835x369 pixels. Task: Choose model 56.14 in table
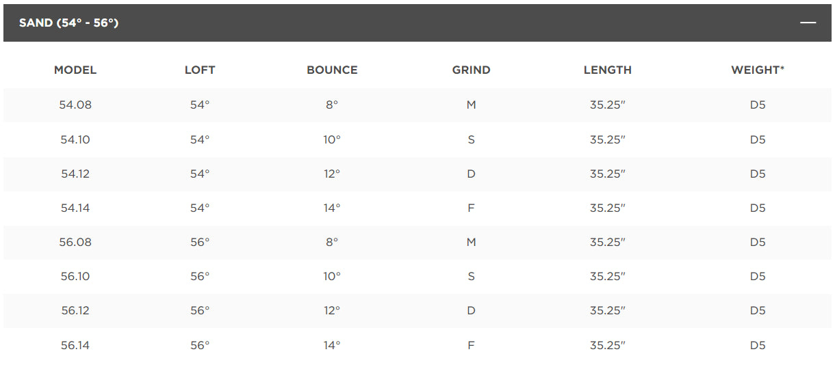(x=75, y=345)
